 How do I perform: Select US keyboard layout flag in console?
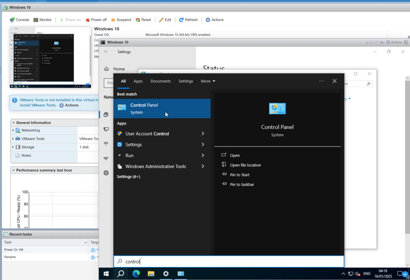[x=382, y=43]
